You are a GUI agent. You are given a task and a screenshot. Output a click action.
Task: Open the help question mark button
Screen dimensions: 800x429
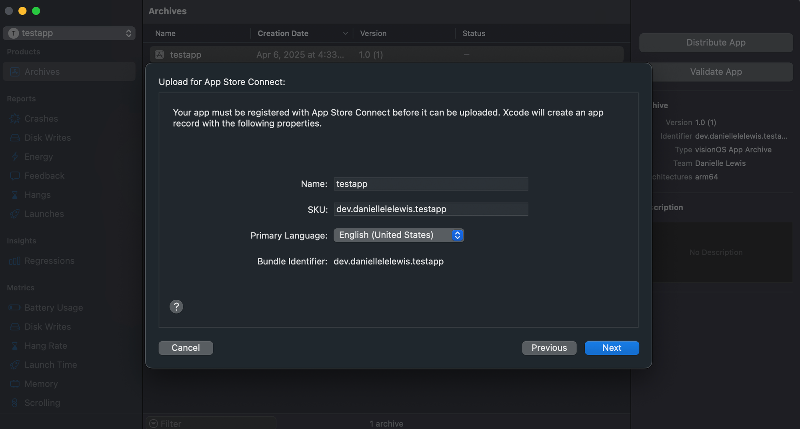pos(176,306)
